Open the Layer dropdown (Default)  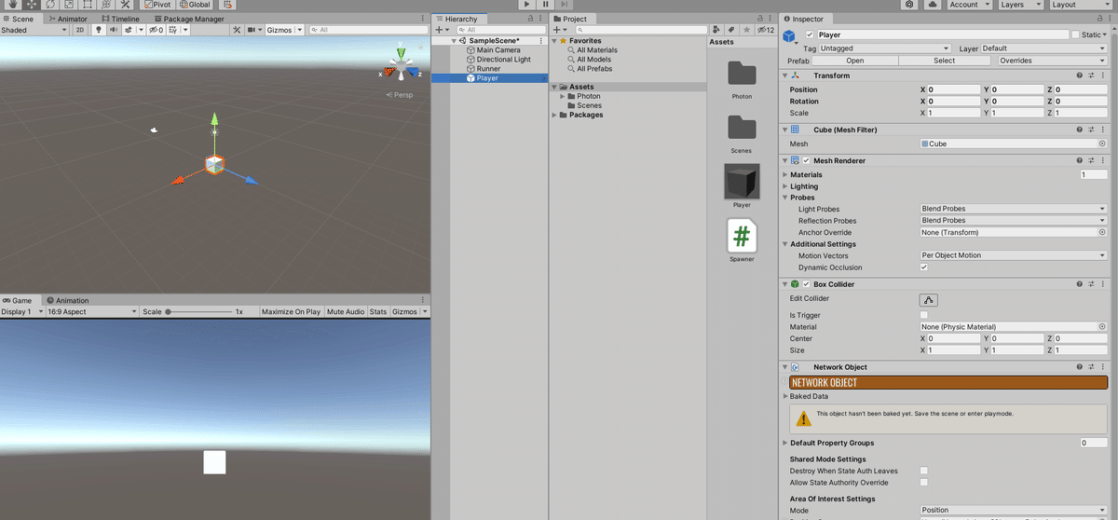coord(1044,48)
